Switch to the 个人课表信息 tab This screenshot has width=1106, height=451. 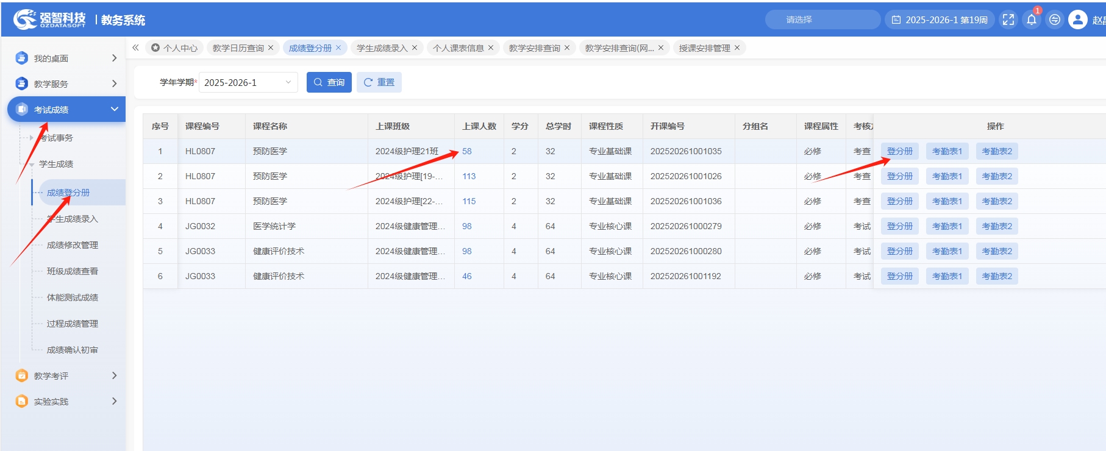coord(458,48)
